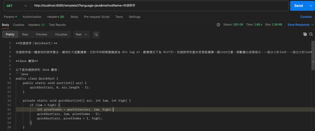Click line '以下是快速排序的 Java 實現：'

(x=38, y=70)
